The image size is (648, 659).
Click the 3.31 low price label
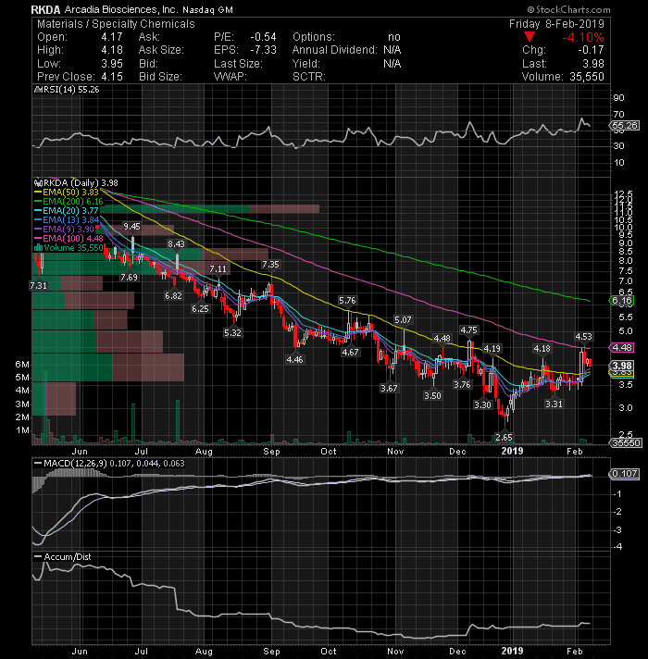(x=554, y=404)
